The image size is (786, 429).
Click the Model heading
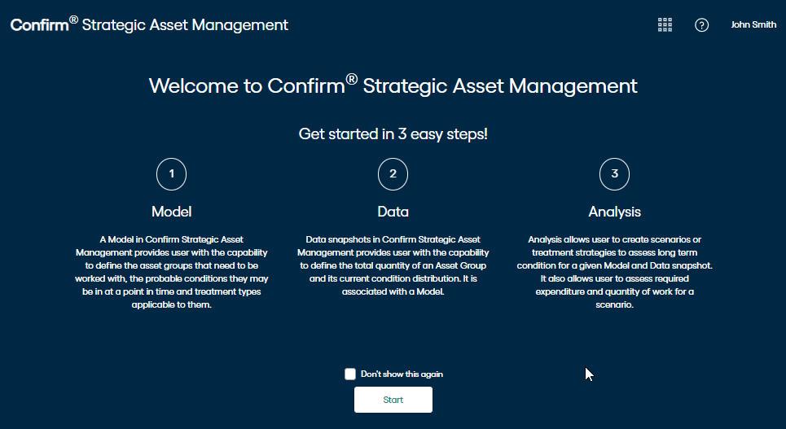tap(171, 212)
